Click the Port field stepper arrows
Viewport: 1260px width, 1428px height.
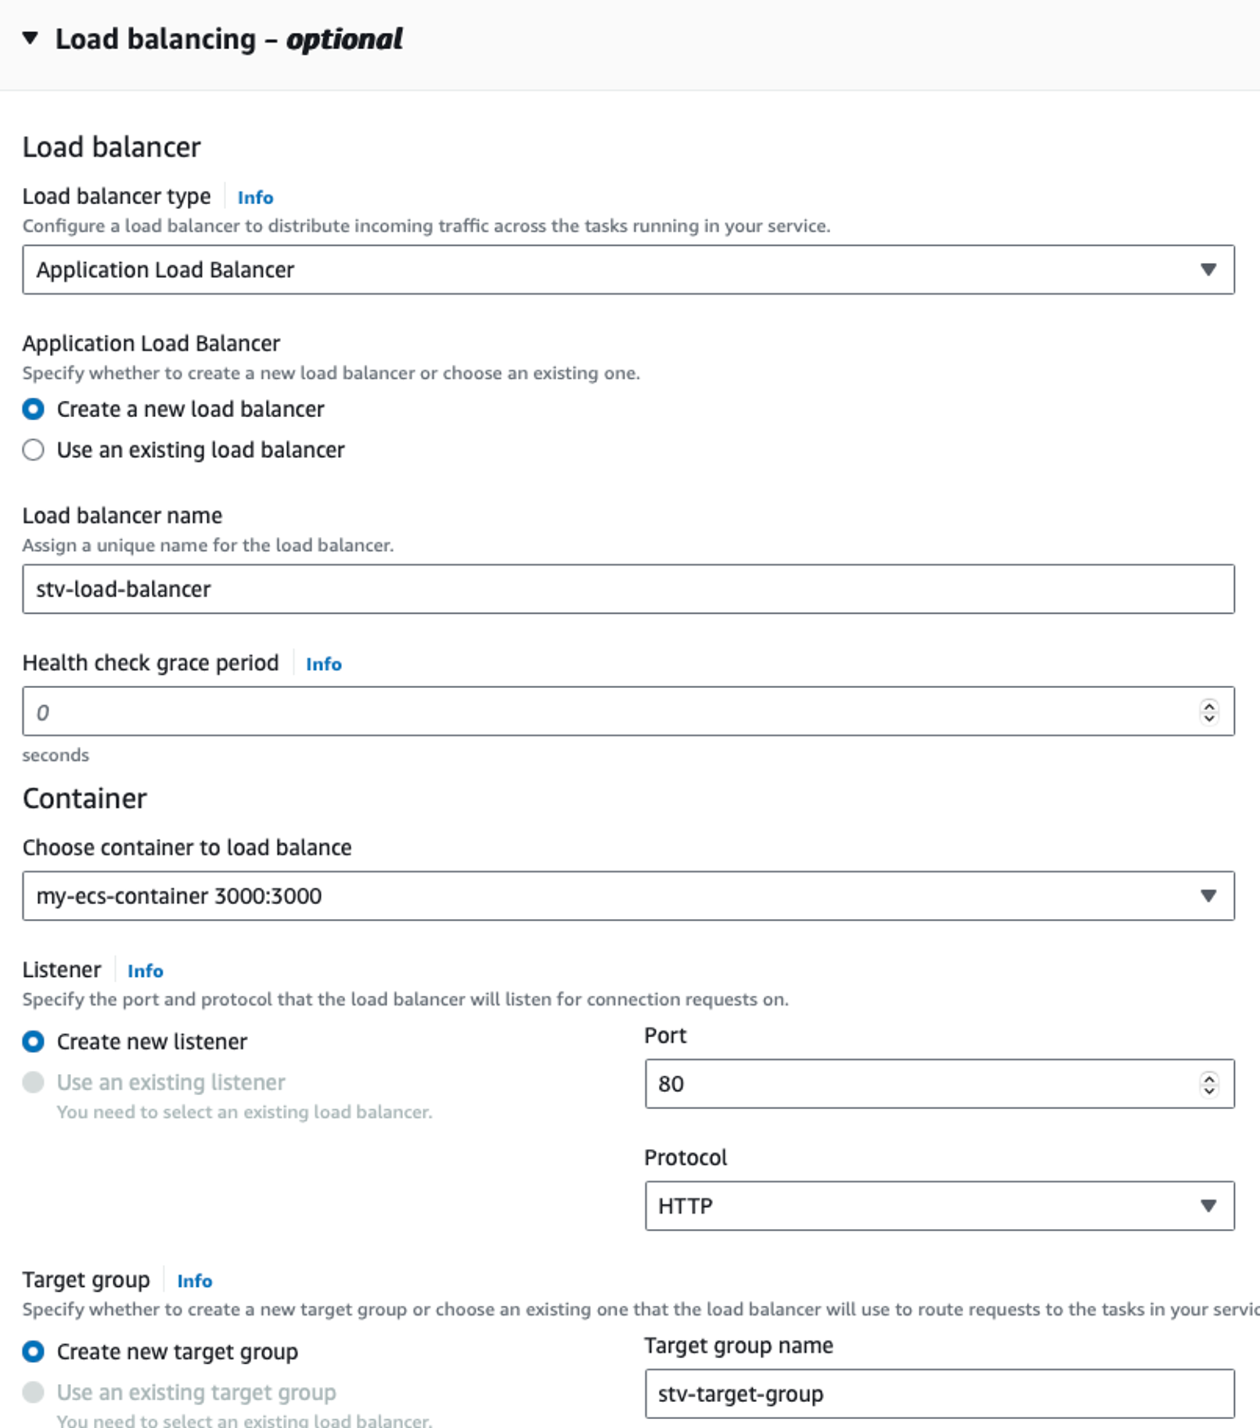click(x=1209, y=1085)
